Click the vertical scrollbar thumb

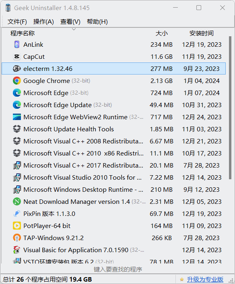click(x=230, y=108)
